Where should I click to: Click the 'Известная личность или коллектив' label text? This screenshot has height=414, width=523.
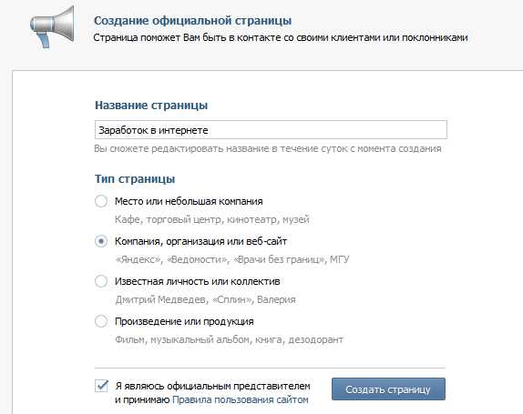point(198,281)
